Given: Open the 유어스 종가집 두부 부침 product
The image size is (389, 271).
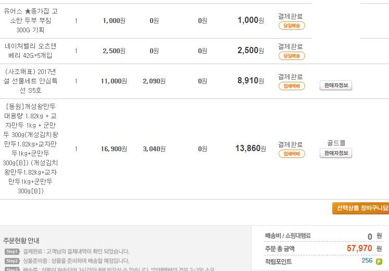Looking at the screenshot, I should coord(30,20).
